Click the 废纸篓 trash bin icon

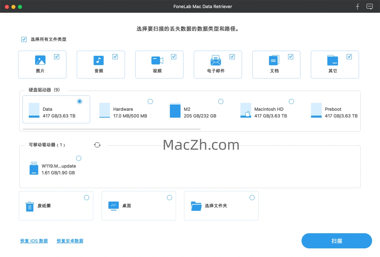click(30, 206)
